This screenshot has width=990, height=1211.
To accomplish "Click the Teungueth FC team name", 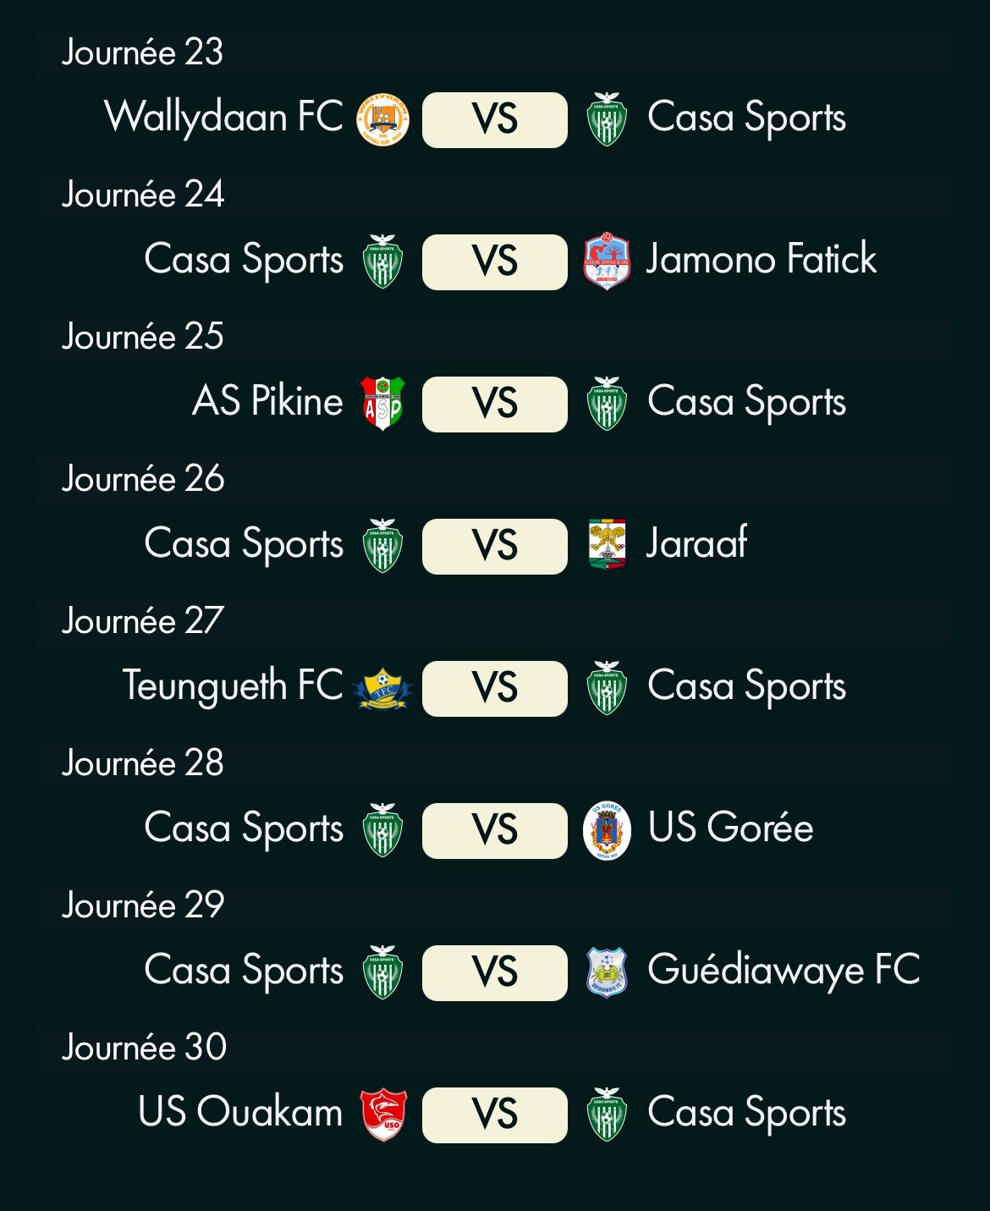I will (x=233, y=686).
